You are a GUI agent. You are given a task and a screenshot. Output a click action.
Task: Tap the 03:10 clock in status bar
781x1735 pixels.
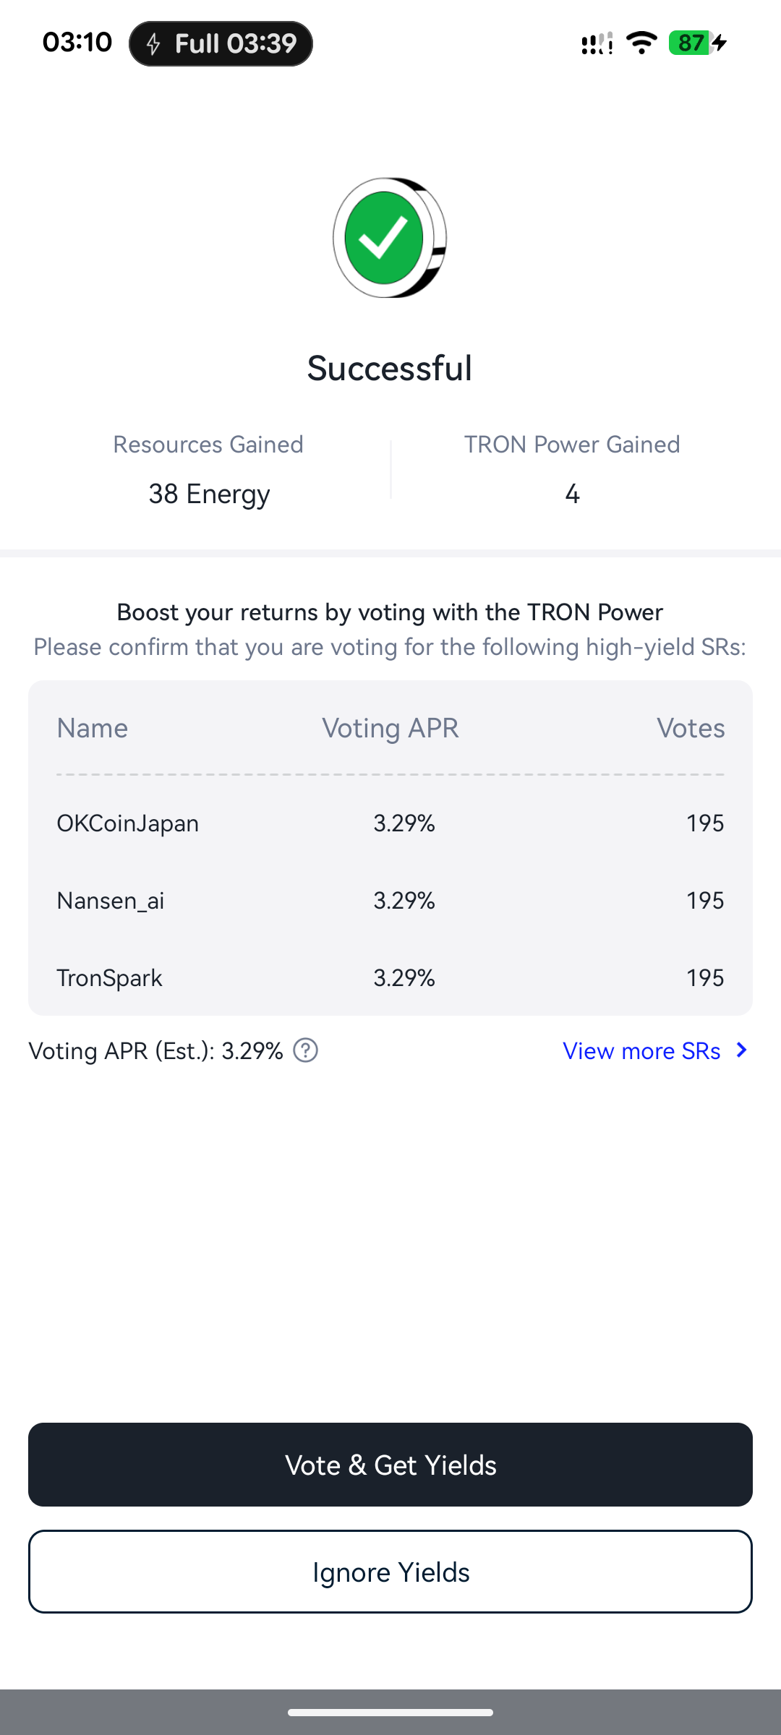coord(77,43)
